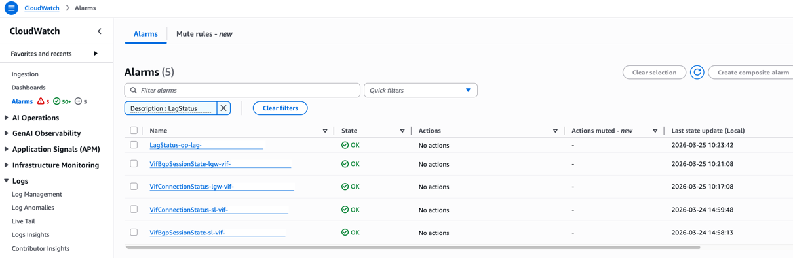
Task: Click the timestamp 2026-03-25 10:23:42
Action: tap(702, 145)
